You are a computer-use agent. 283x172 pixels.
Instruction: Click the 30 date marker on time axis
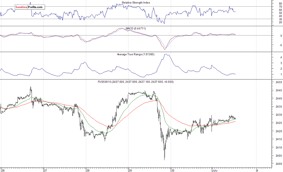coord(172,170)
